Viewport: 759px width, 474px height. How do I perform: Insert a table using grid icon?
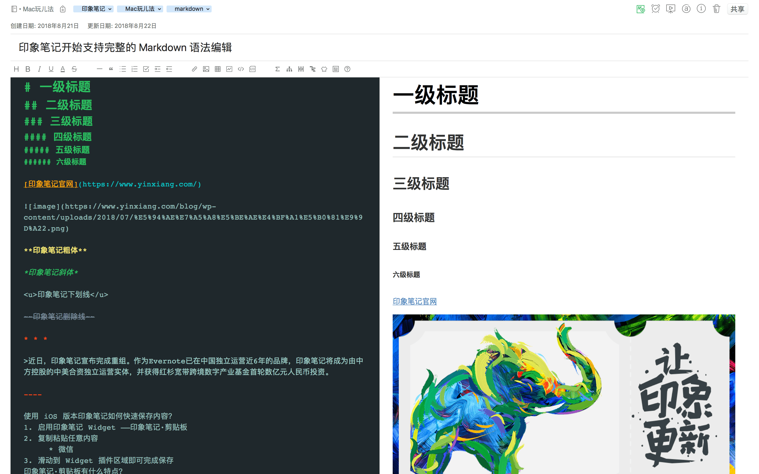coord(218,69)
